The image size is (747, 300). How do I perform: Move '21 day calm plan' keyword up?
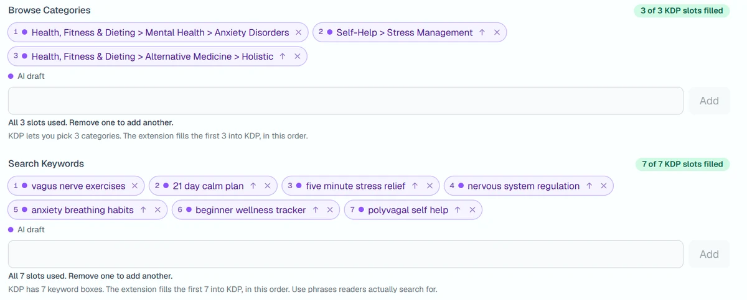pyautogui.click(x=253, y=186)
